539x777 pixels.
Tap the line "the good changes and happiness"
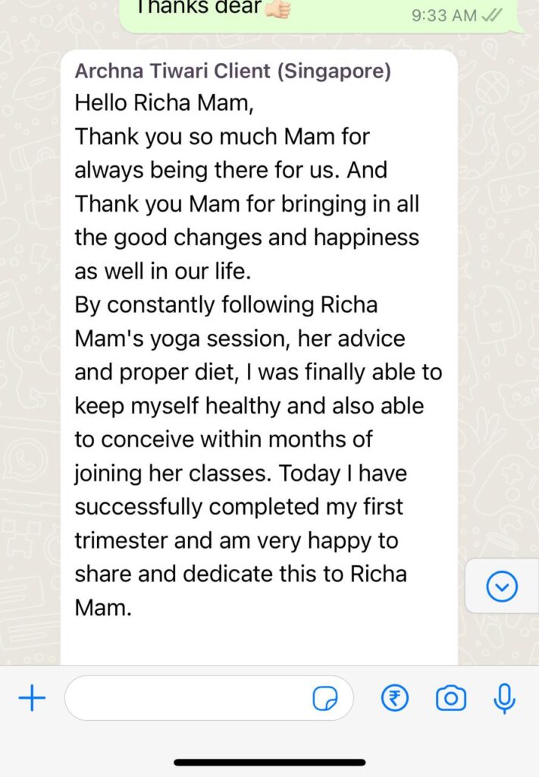pos(246,238)
